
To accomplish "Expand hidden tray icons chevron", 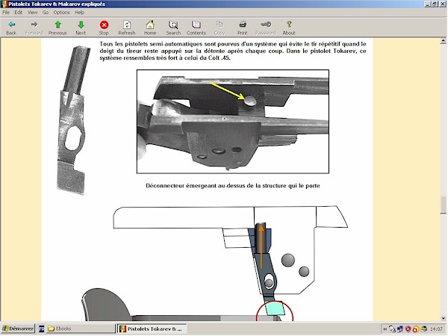I will [385, 329].
